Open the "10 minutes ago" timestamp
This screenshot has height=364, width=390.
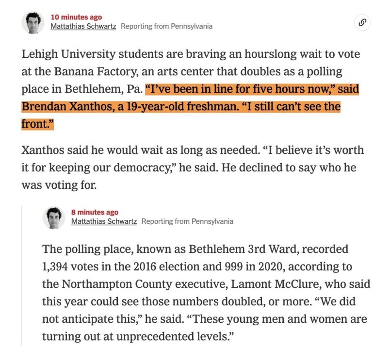[x=76, y=17]
